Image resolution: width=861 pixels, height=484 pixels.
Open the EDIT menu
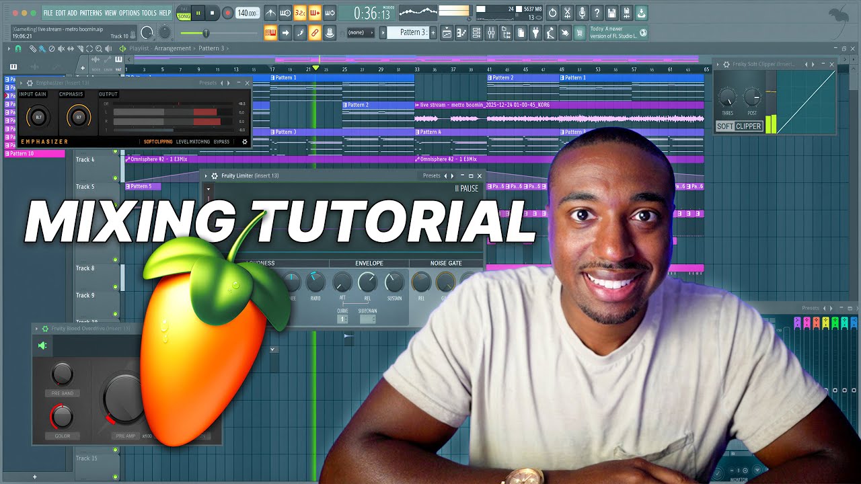point(61,13)
